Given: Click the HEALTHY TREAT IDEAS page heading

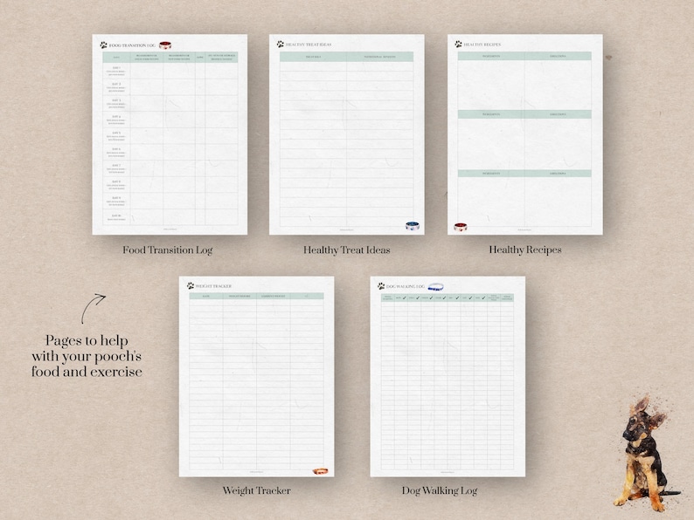Looking at the screenshot, I should (309, 44).
